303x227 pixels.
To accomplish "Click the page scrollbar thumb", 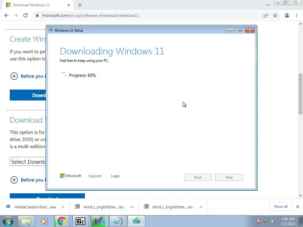I will point(301,94).
